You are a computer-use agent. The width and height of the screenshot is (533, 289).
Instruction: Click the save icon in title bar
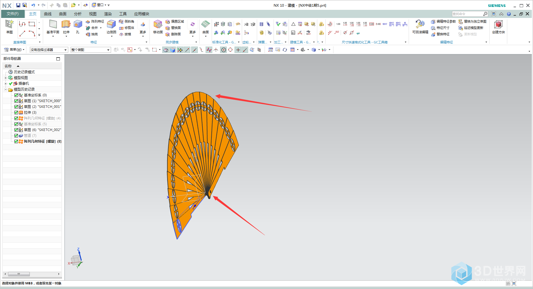click(x=18, y=5)
